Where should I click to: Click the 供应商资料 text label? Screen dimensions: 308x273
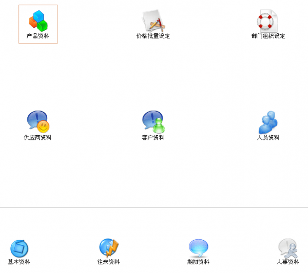(x=38, y=138)
